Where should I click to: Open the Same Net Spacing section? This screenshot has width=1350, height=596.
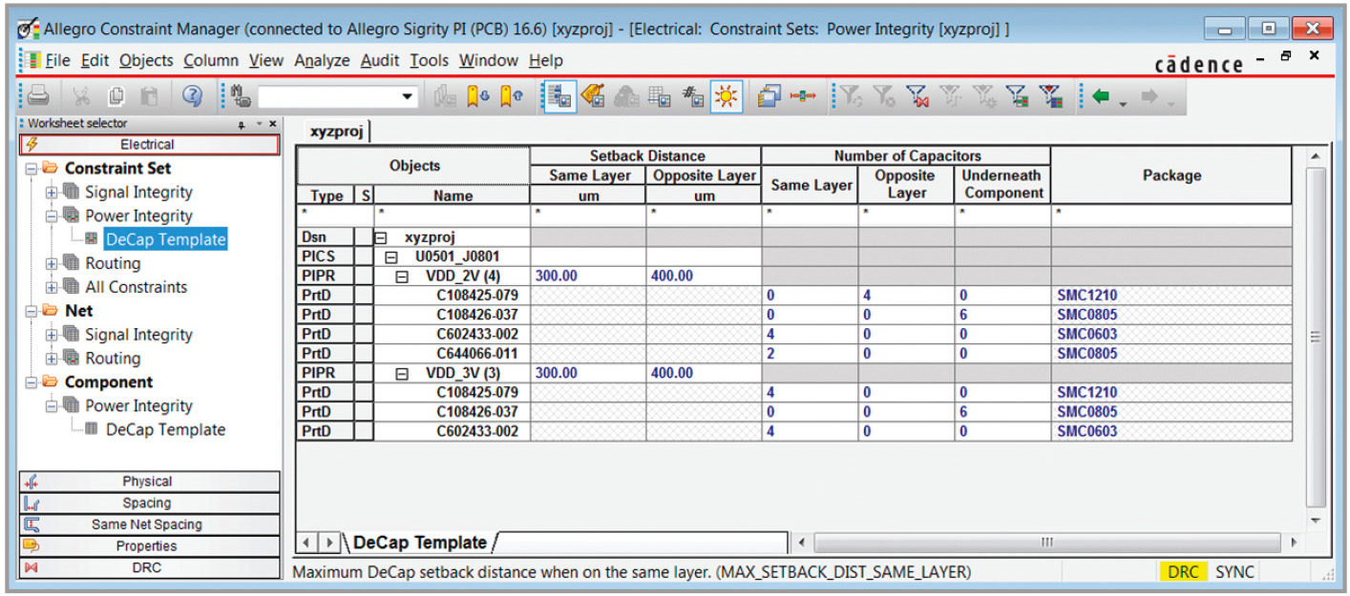[148, 524]
